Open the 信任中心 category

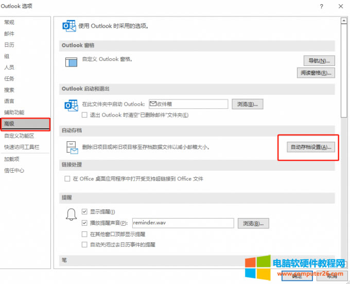pos(25,171)
